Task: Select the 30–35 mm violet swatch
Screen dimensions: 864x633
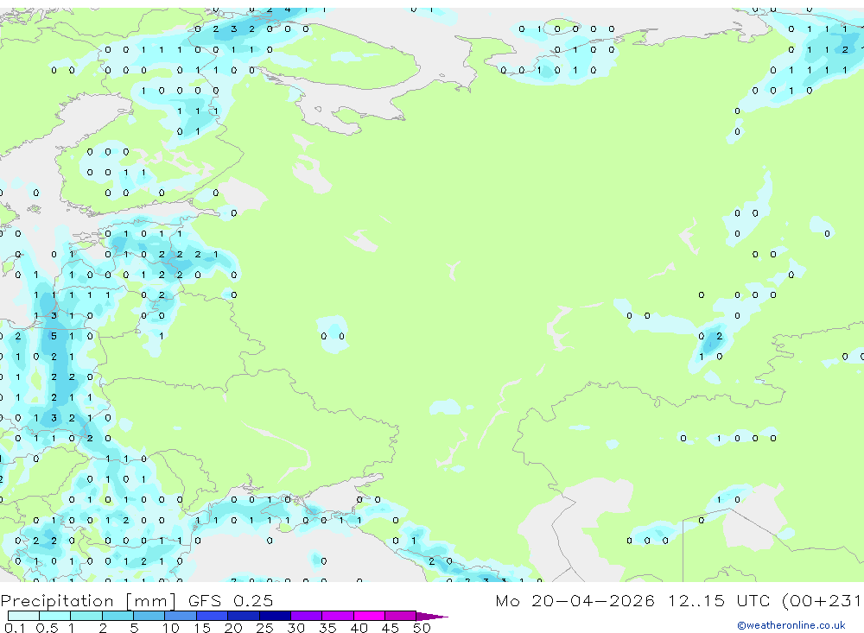Action: pos(307,616)
